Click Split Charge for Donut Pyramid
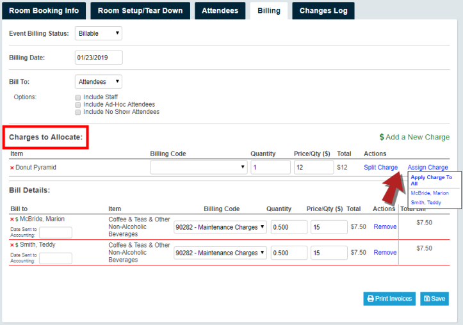 (x=380, y=167)
